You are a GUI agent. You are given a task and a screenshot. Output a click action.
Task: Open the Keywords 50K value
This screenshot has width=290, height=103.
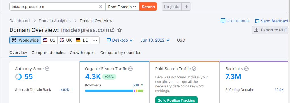click(136, 85)
